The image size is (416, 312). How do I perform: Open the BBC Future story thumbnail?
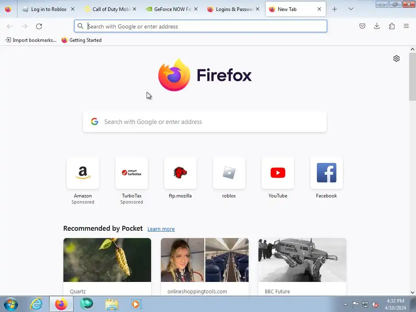[x=302, y=260]
